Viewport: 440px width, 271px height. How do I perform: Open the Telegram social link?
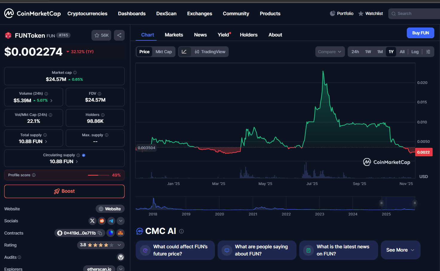[111, 221]
